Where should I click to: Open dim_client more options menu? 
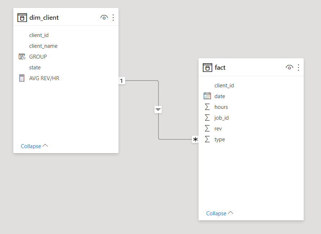tap(113, 18)
